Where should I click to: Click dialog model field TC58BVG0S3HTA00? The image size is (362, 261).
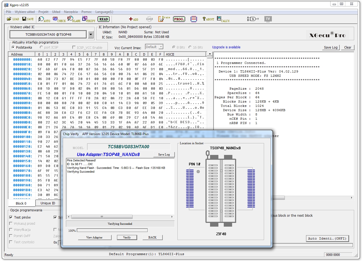(x=129, y=147)
